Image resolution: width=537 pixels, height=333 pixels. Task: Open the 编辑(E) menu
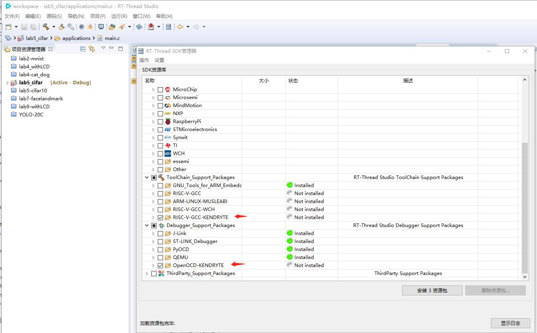coord(33,16)
